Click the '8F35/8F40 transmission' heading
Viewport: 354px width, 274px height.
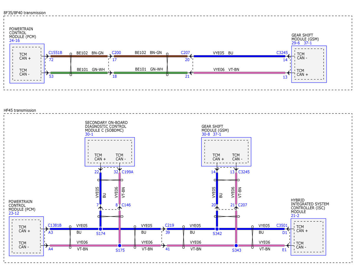click(25, 13)
